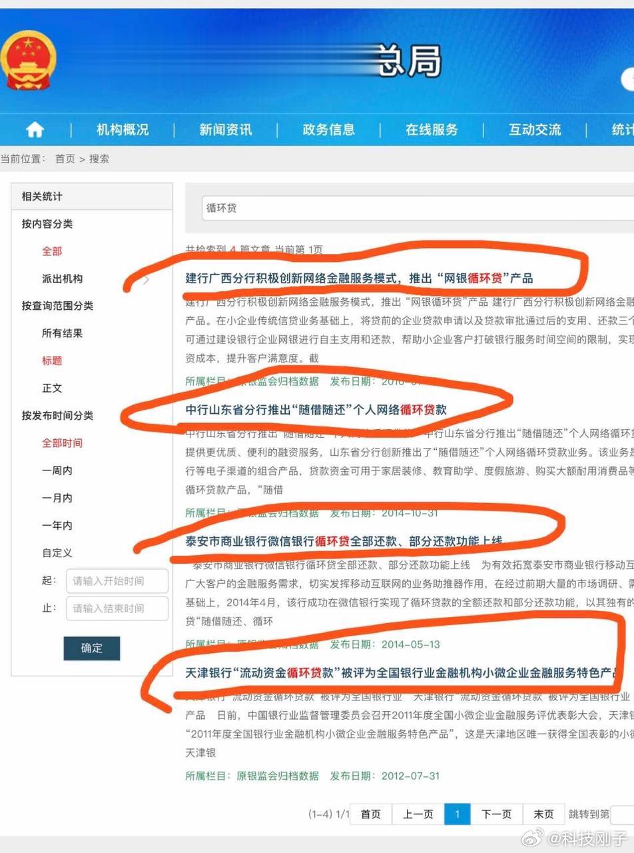This screenshot has width=634, height=853.
Task: Open 政务信息 menu
Action: click(x=329, y=130)
